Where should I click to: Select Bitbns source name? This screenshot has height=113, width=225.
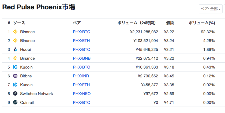pyautogui.click(x=26, y=76)
